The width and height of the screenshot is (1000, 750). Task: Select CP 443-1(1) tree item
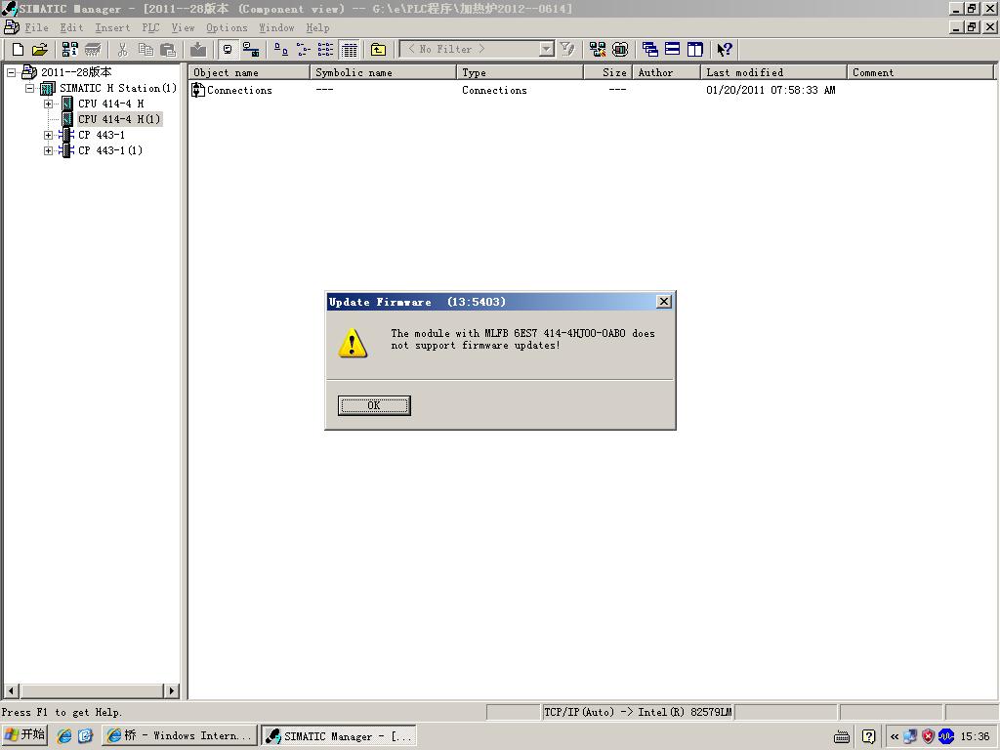(109, 150)
